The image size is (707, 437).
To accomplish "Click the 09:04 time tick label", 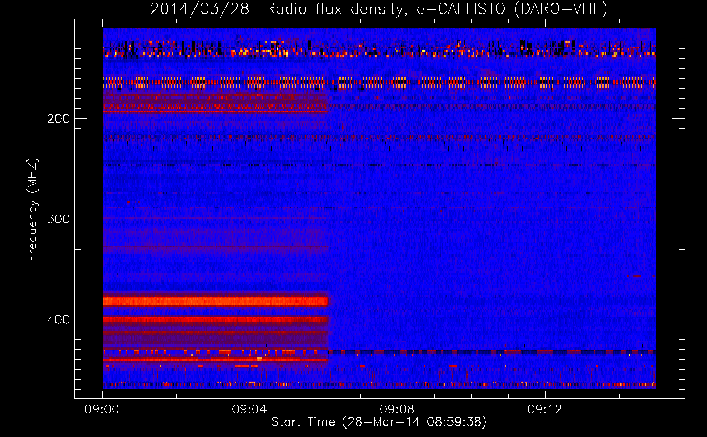I will (250, 409).
